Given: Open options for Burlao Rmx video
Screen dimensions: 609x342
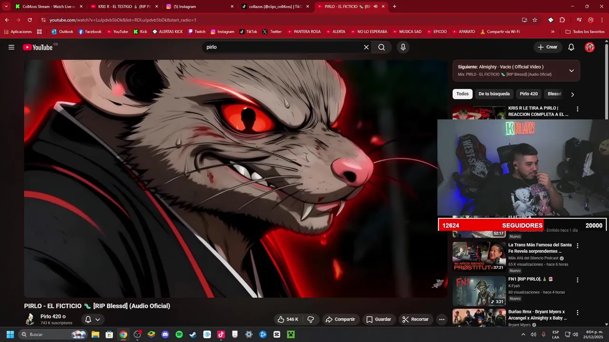Looking at the screenshot, I should (578, 313).
